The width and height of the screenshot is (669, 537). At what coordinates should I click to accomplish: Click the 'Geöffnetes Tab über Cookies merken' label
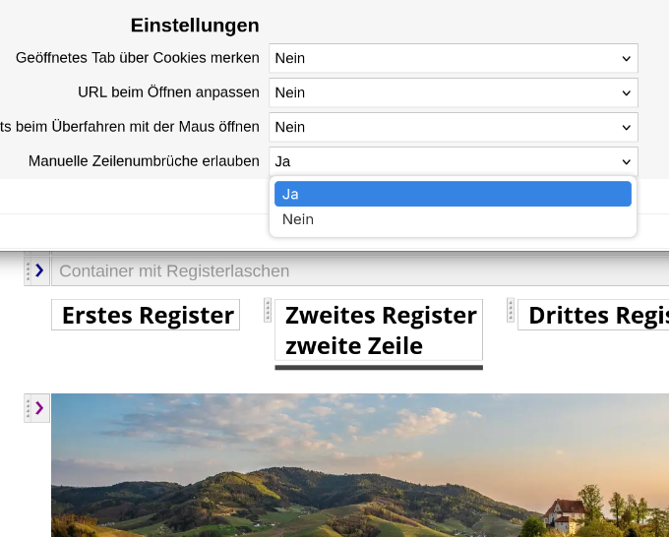(138, 58)
